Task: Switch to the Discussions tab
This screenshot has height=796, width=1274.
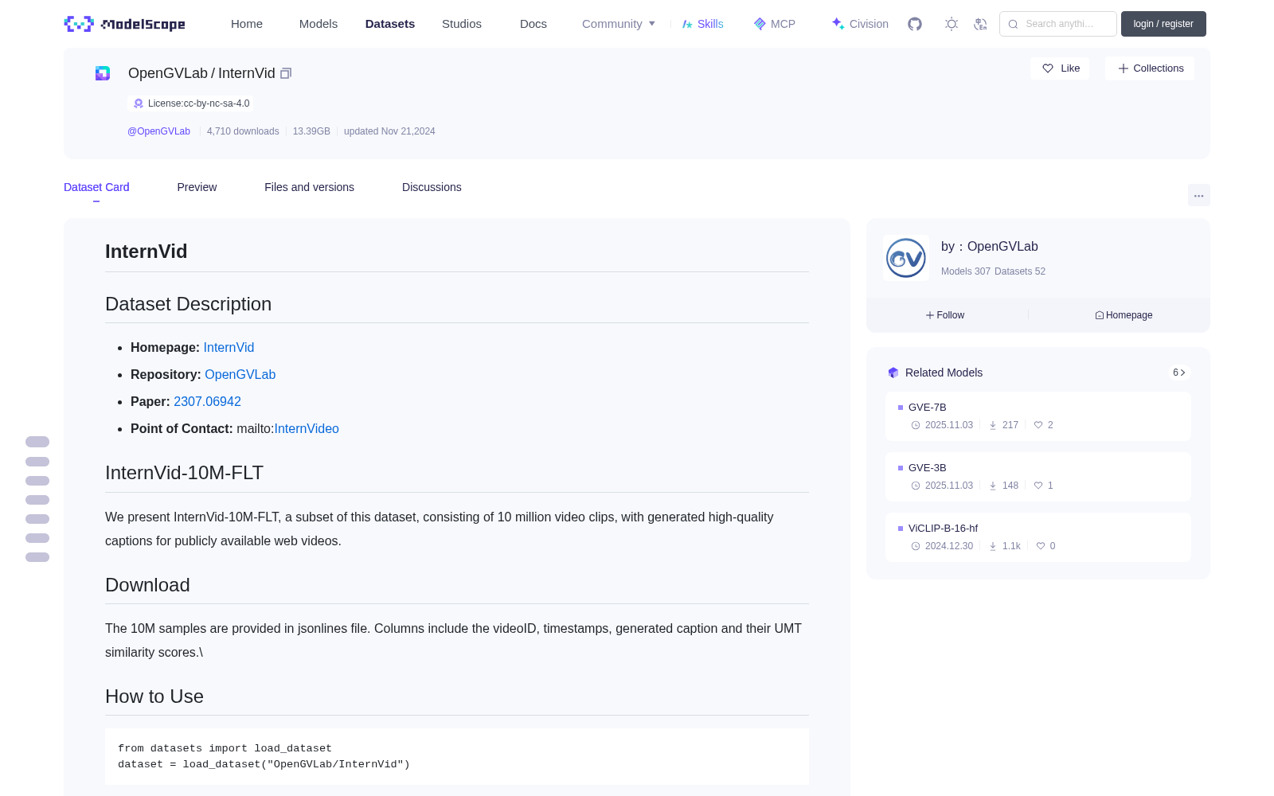Action: [x=432, y=187]
